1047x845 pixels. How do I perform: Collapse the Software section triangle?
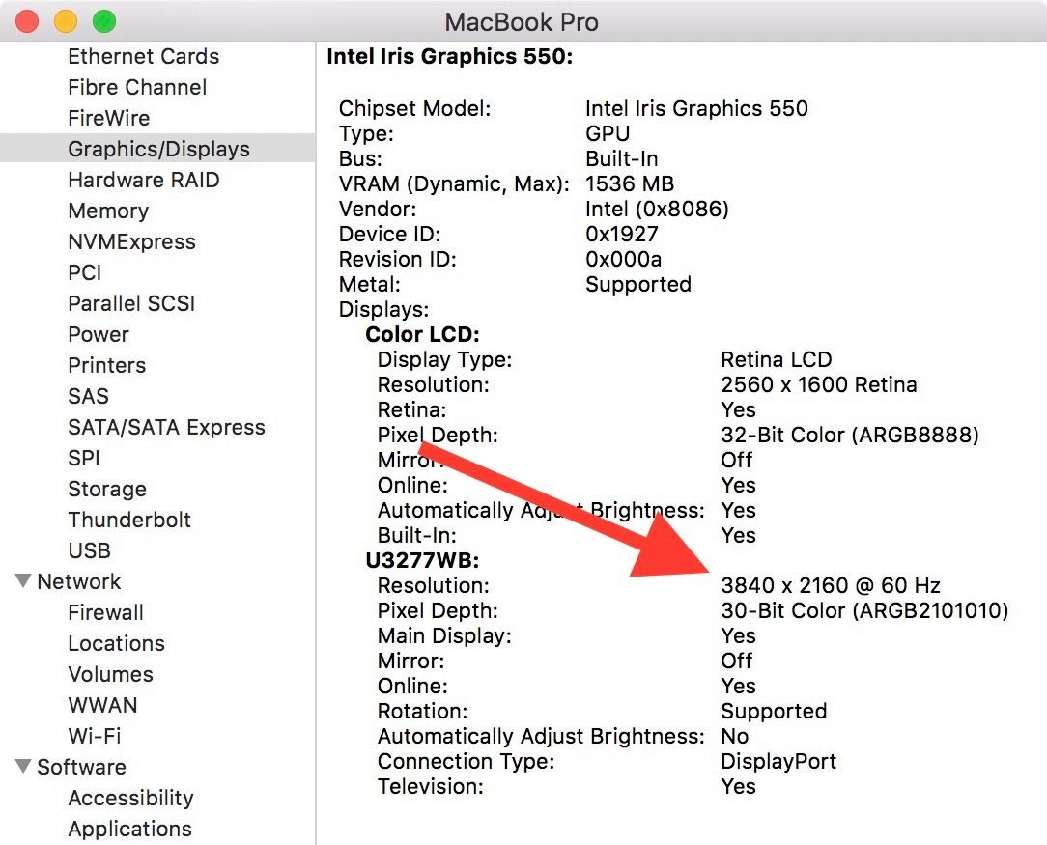pyautogui.click(x=23, y=766)
